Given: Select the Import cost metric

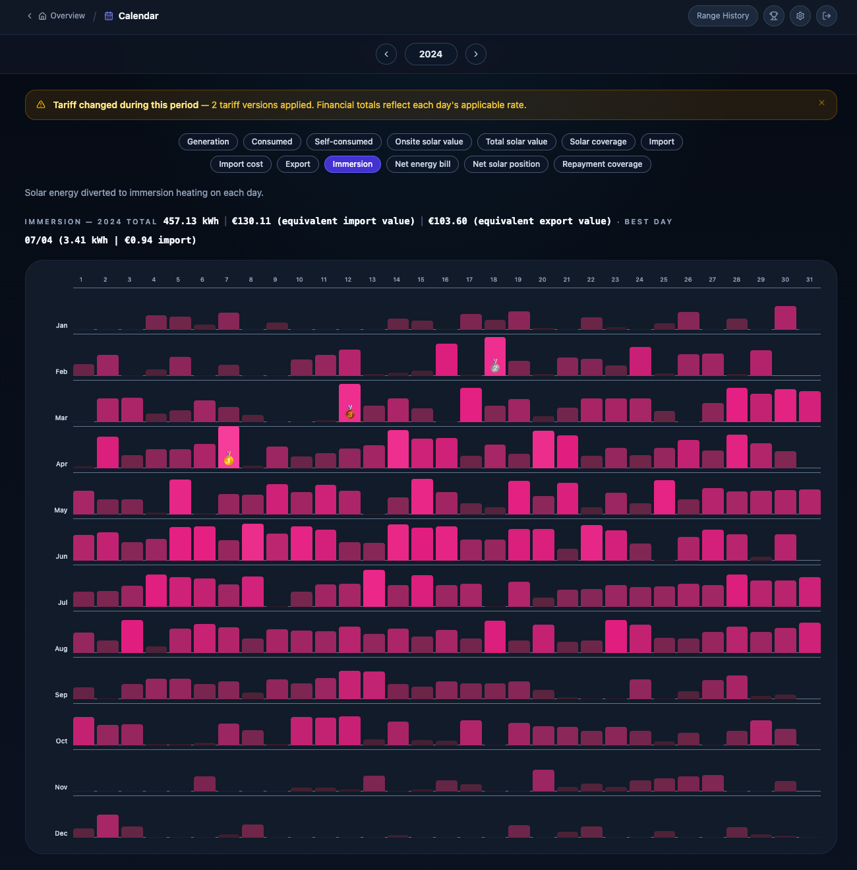Looking at the screenshot, I should [241, 164].
